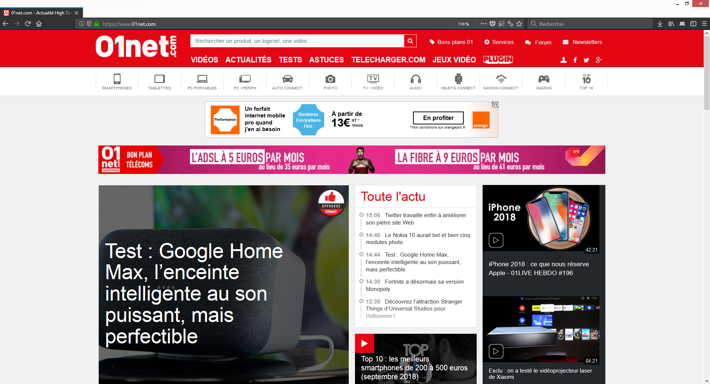
Task: Close the 01net.com browser tab
Action: [77, 13]
